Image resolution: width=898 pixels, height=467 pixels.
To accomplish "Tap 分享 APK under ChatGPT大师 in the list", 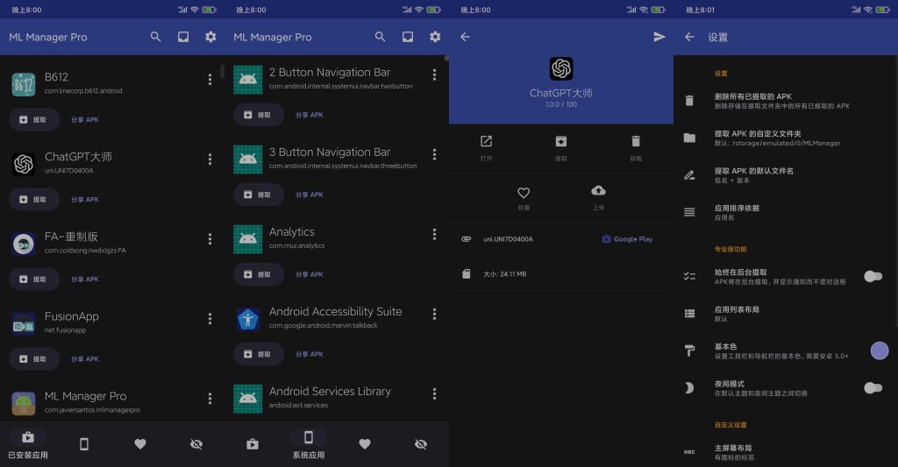I will coord(85,200).
